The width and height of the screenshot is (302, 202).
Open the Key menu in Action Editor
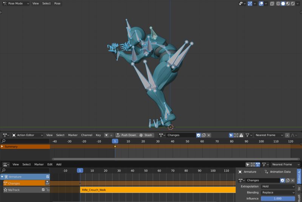[x=98, y=135]
